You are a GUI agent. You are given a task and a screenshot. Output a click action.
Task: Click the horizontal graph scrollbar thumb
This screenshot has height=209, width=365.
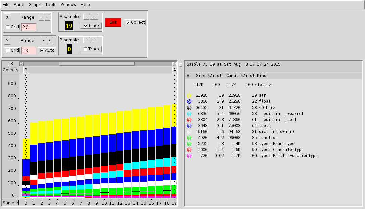pyautogui.click(x=97, y=63)
